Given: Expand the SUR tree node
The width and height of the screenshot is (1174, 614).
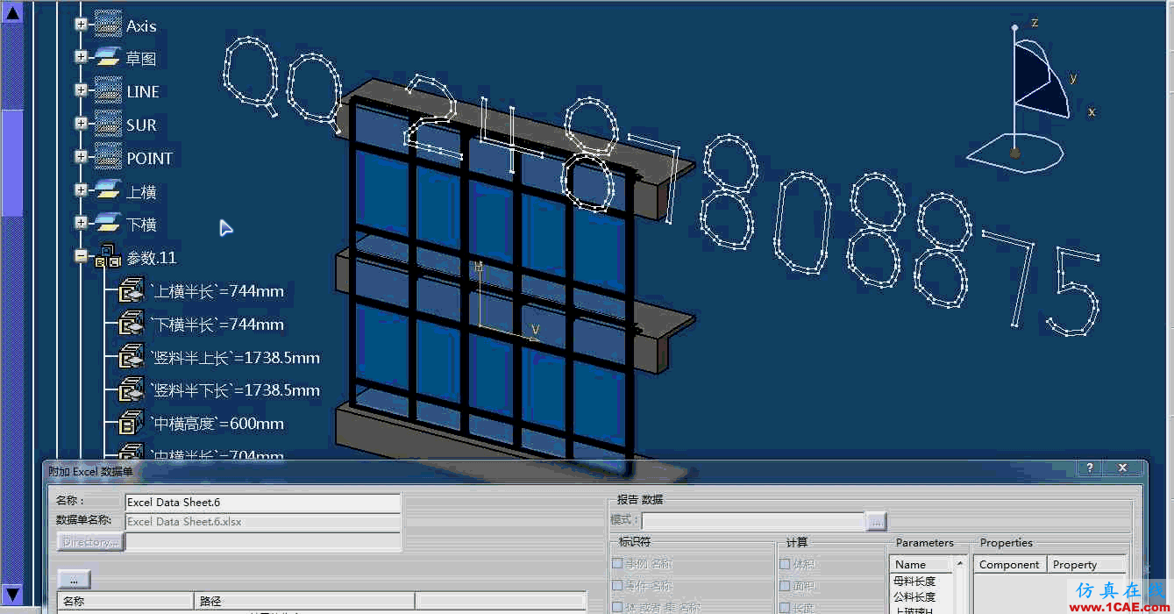Looking at the screenshot, I should [x=82, y=124].
